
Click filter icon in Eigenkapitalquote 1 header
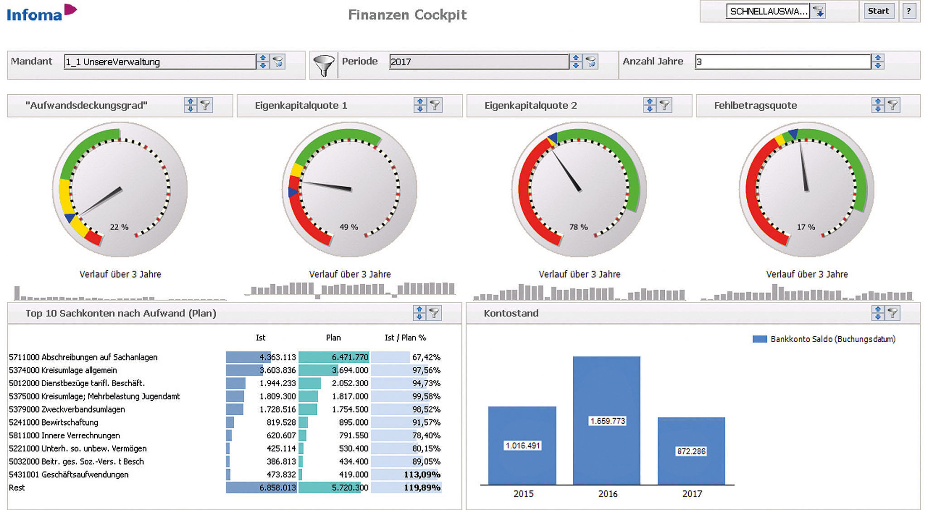click(435, 105)
